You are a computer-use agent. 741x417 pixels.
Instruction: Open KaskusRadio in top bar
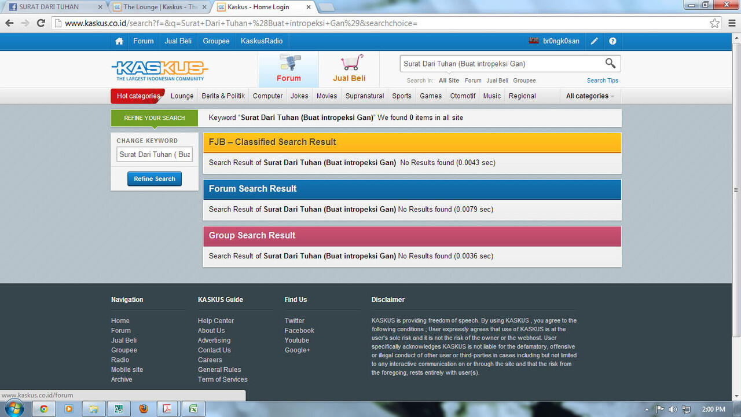pyautogui.click(x=262, y=41)
